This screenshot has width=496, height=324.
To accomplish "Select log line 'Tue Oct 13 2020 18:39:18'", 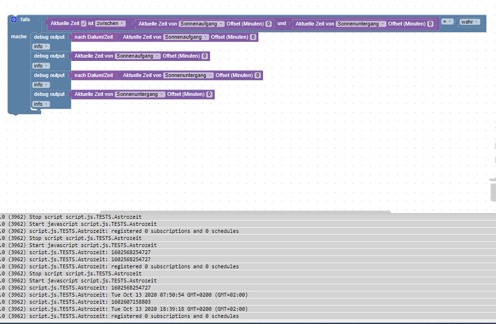I will coord(248,309).
